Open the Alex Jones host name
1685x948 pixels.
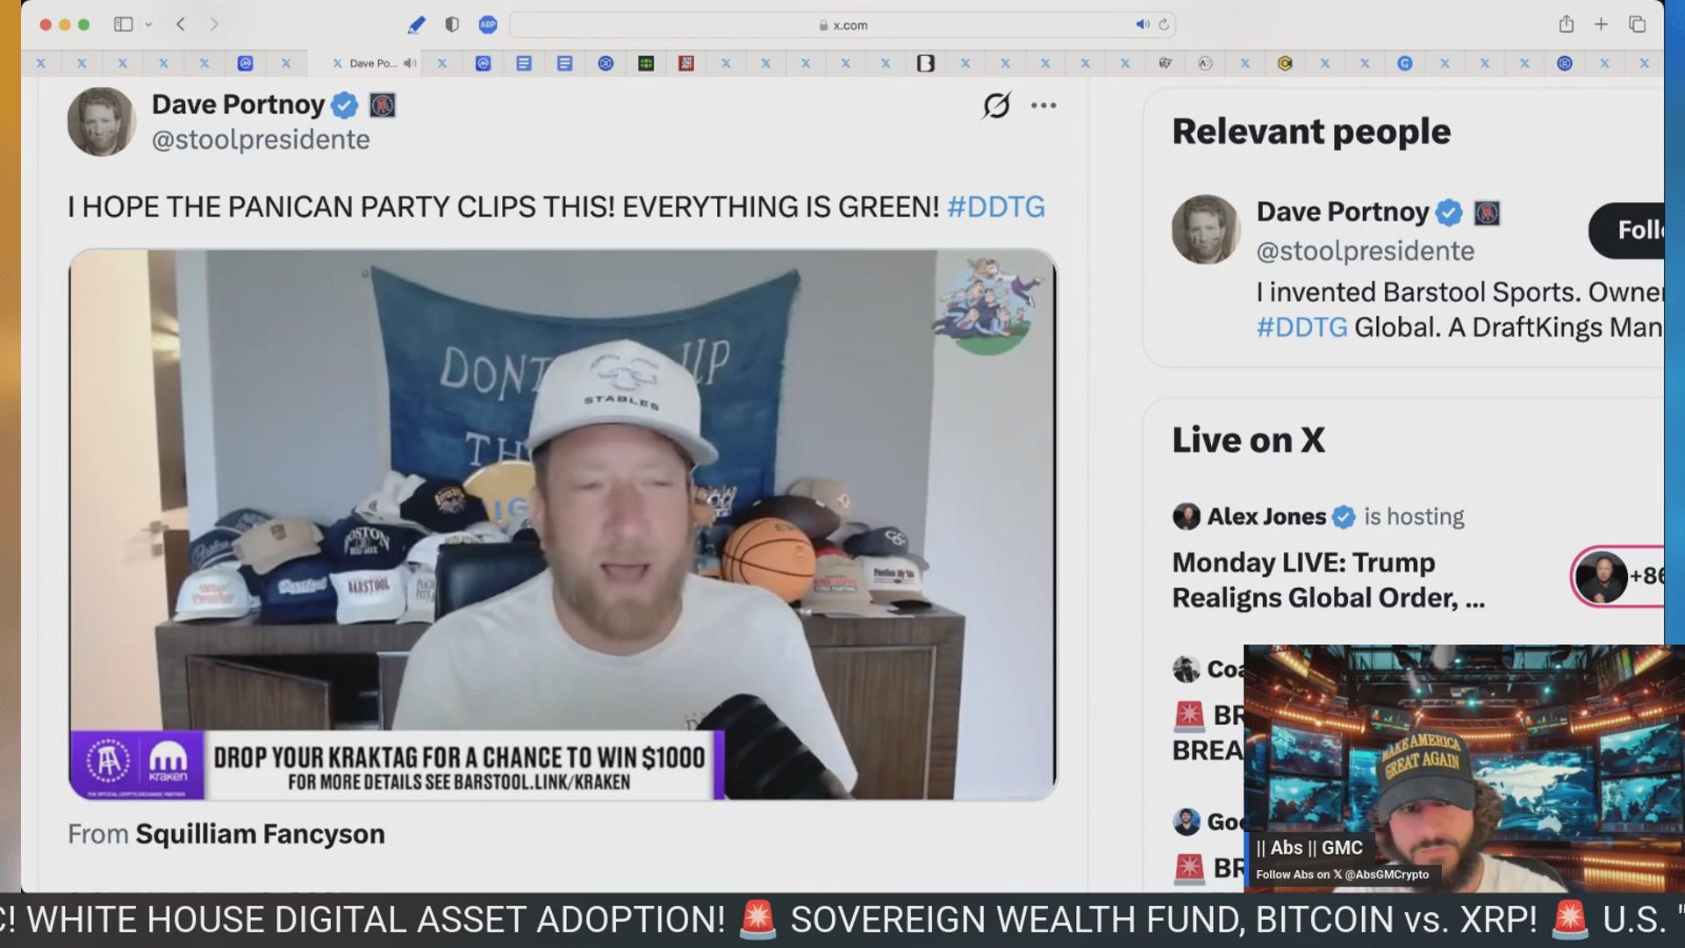coord(1266,516)
